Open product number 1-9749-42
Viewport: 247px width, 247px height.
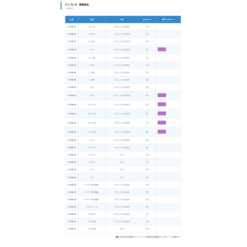pos(72,229)
